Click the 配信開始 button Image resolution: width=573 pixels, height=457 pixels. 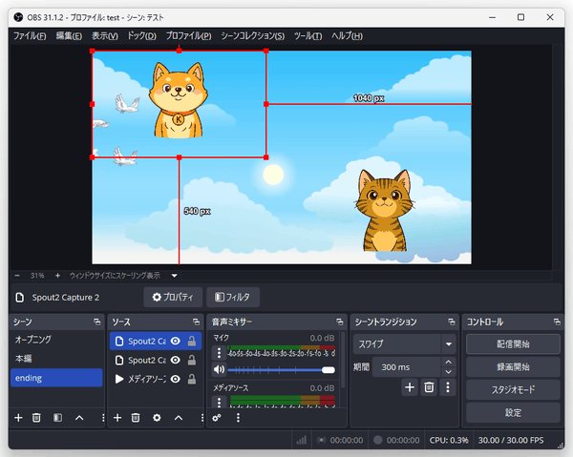[x=513, y=343]
